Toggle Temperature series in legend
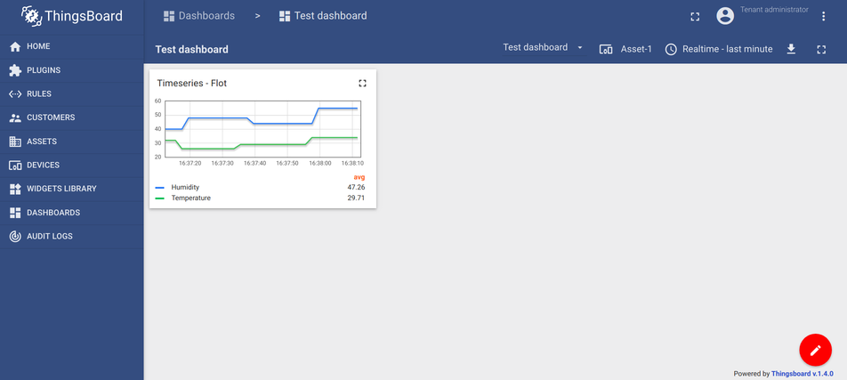The width and height of the screenshot is (847, 380). (191, 198)
